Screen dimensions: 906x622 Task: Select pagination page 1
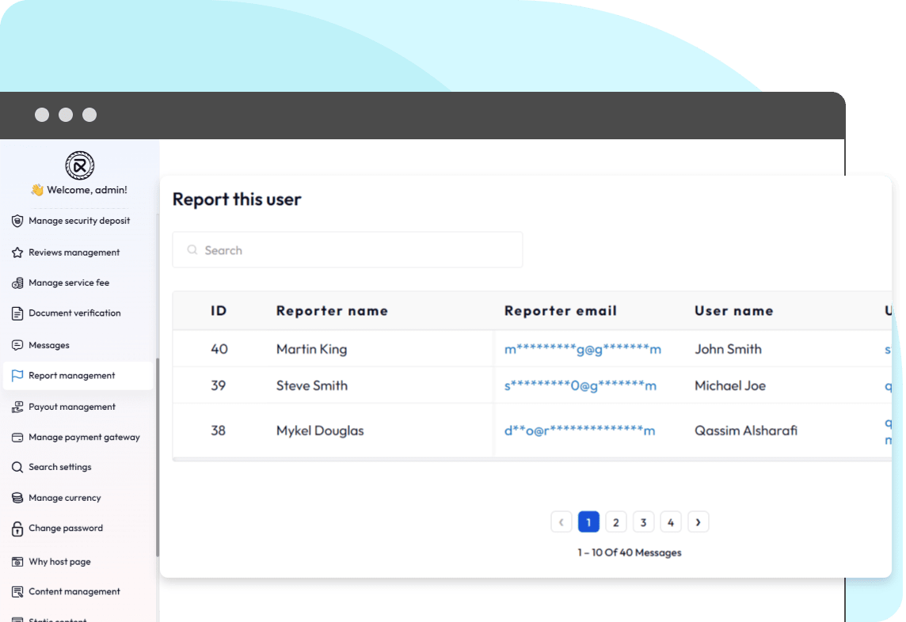(x=588, y=522)
